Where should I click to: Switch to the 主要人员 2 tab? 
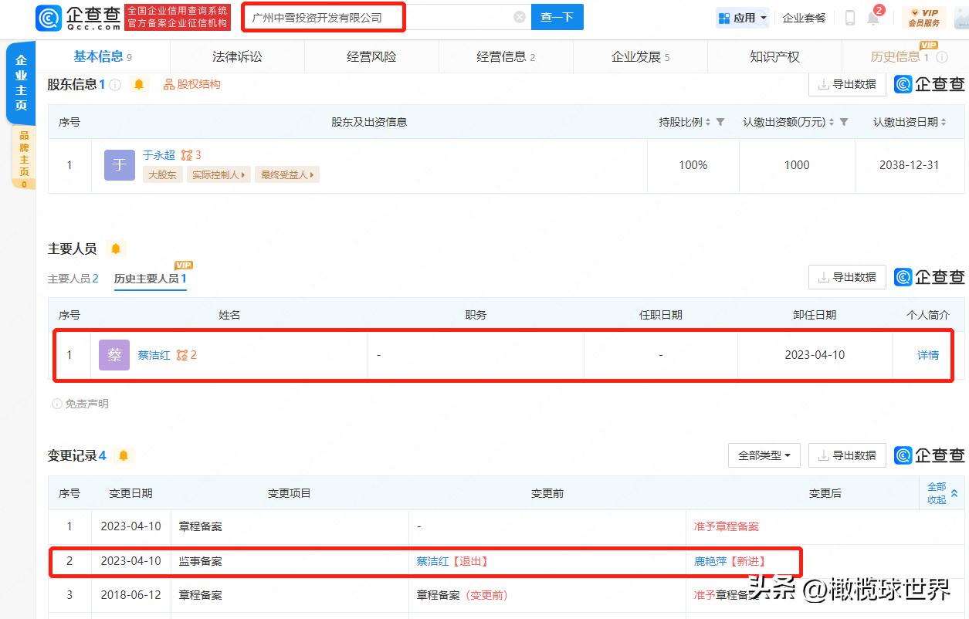73,279
